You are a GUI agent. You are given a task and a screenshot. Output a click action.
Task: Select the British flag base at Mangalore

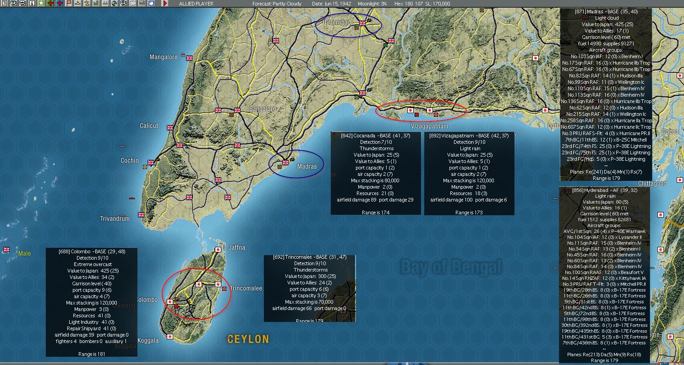(x=189, y=58)
